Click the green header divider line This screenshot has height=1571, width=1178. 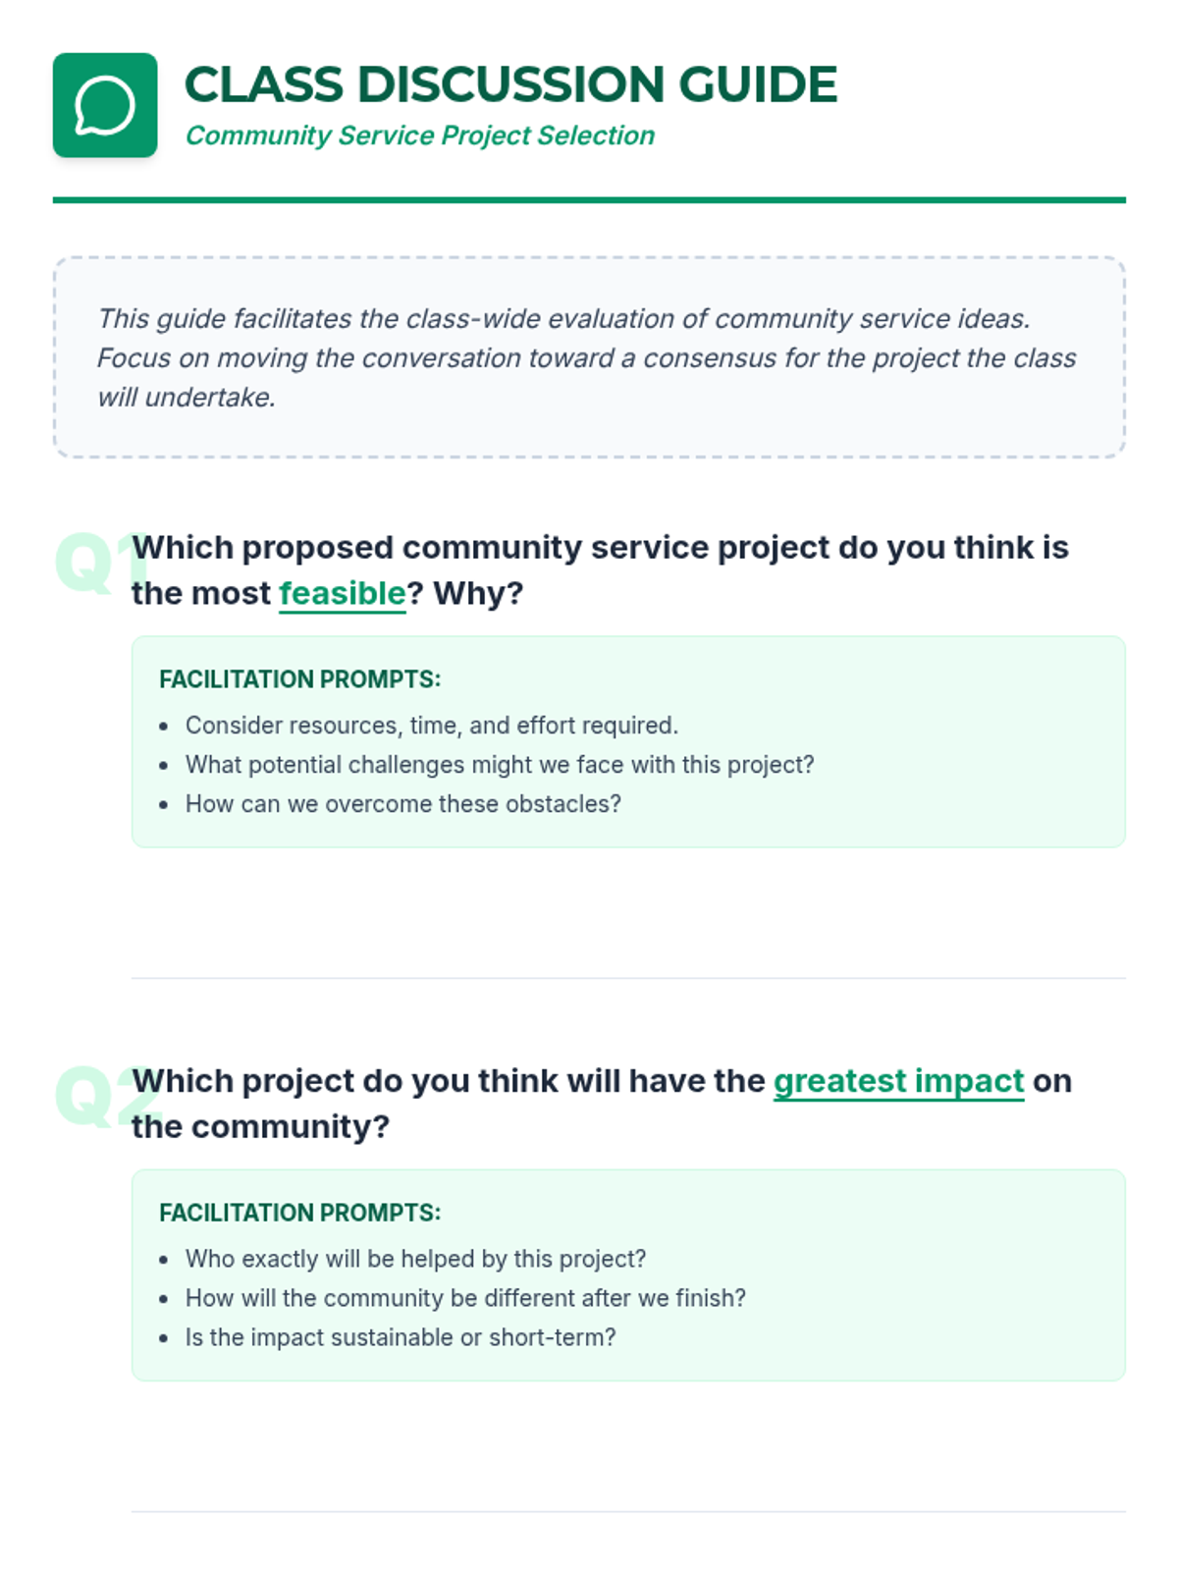589,200
